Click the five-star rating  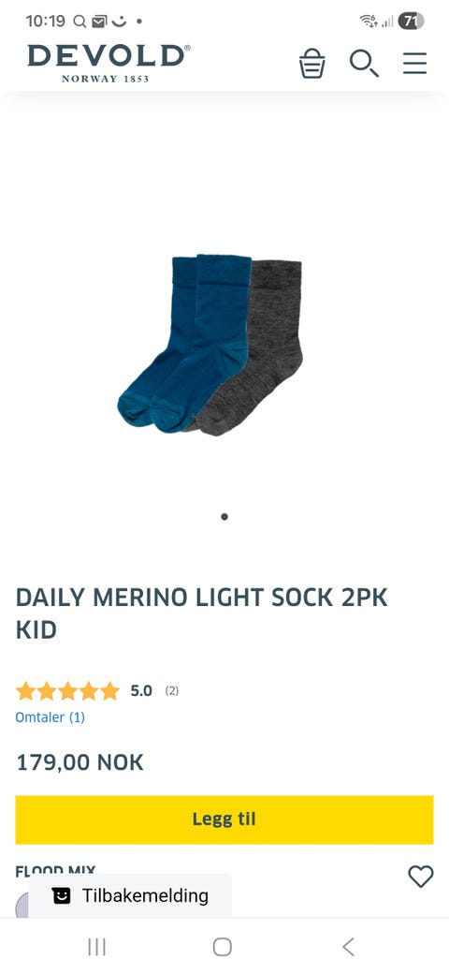click(x=67, y=691)
